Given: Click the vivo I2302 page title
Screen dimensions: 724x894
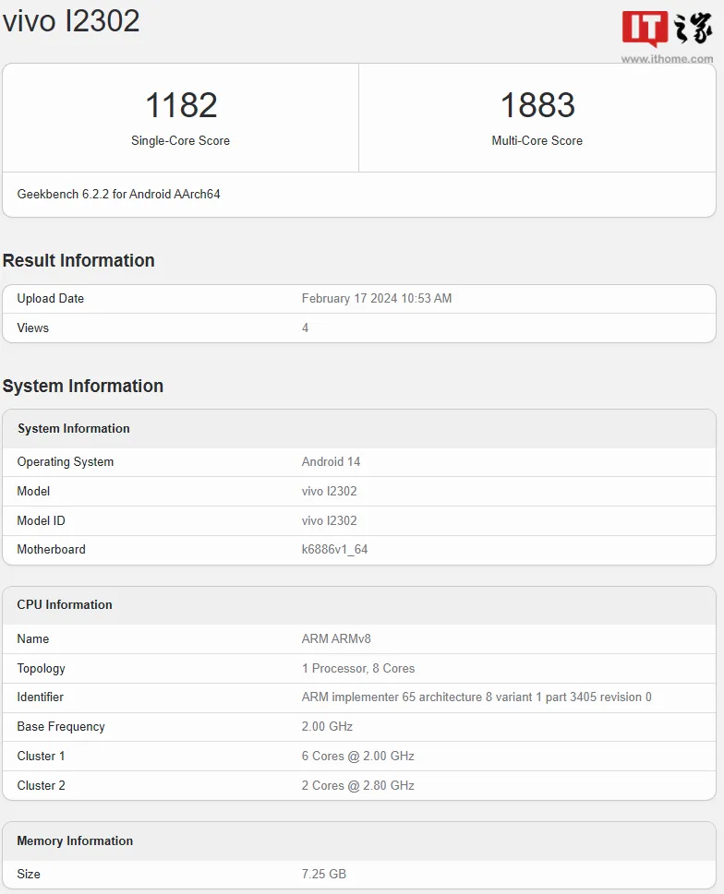Looking at the screenshot, I should pos(71,20).
